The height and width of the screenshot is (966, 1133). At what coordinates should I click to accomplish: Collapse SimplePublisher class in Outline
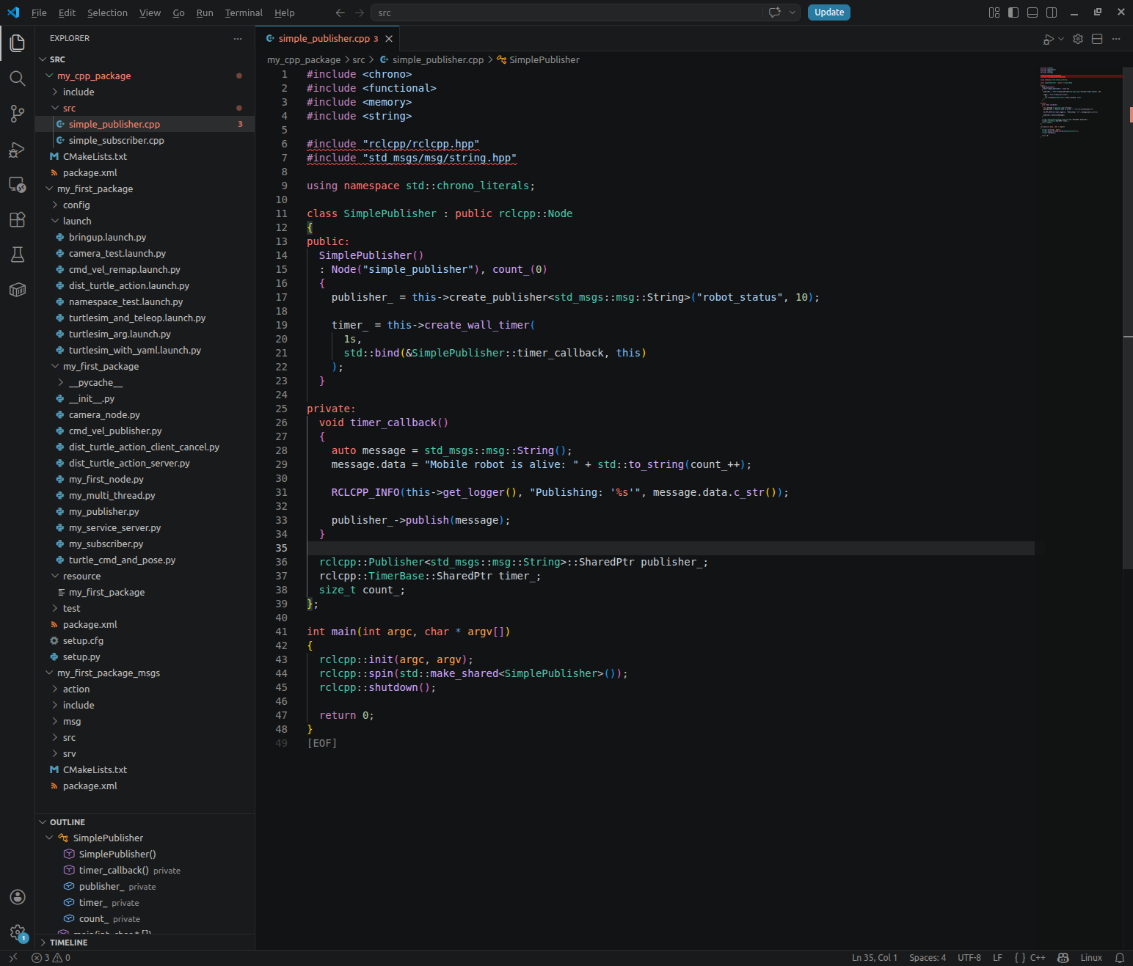pyautogui.click(x=49, y=838)
